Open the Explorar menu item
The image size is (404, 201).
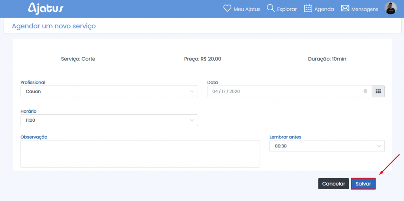coord(287,9)
